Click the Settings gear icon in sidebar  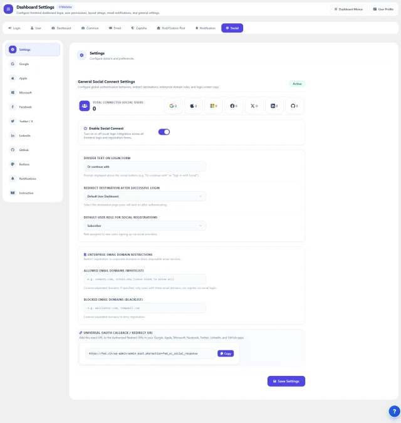[13, 50]
